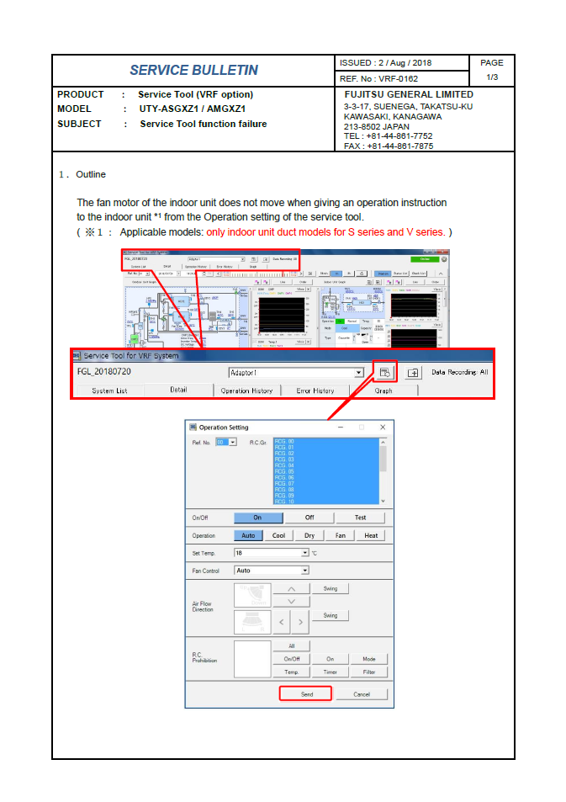566x802 pixels.
Task: Click the Cancel button
Action: pyautogui.click(x=362, y=694)
